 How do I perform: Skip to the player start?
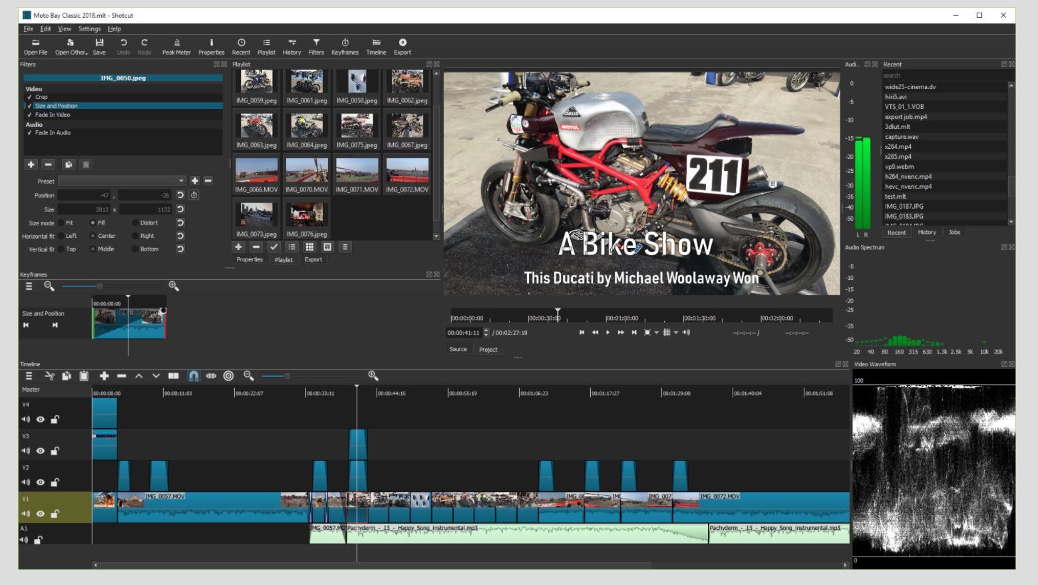(582, 332)
